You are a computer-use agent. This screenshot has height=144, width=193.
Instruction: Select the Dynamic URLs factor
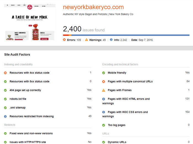tap(117, 142)
